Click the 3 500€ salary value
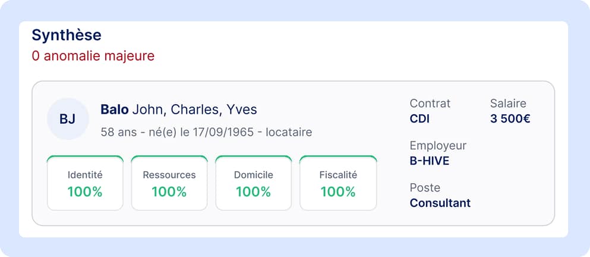 510,119
